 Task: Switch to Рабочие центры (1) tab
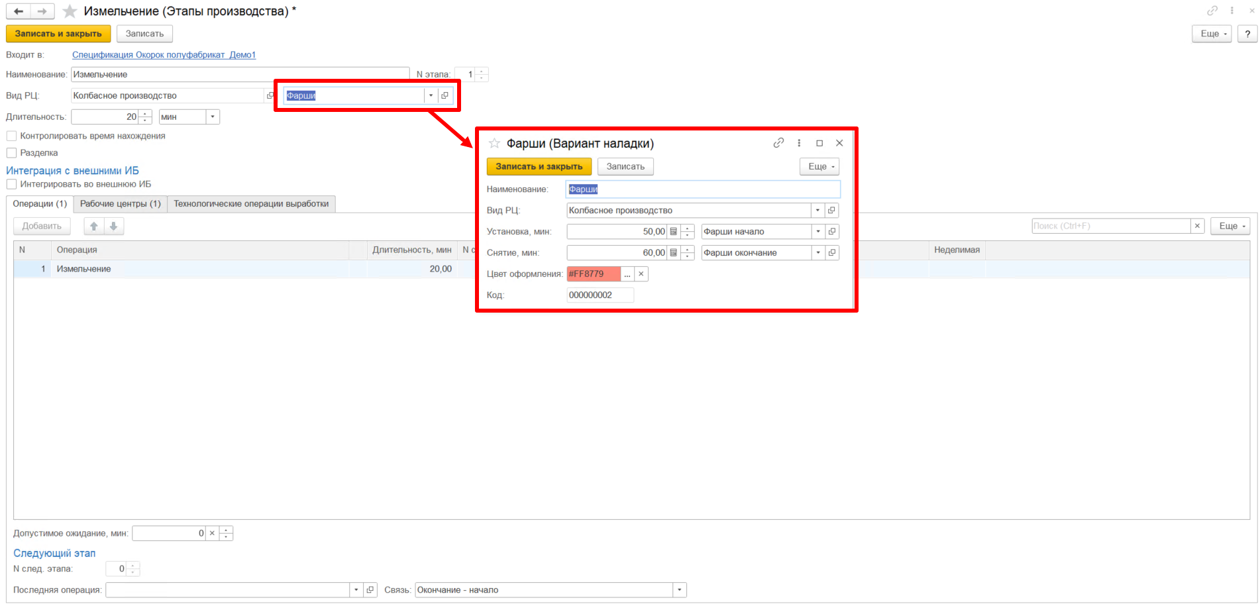coord(120,204)
